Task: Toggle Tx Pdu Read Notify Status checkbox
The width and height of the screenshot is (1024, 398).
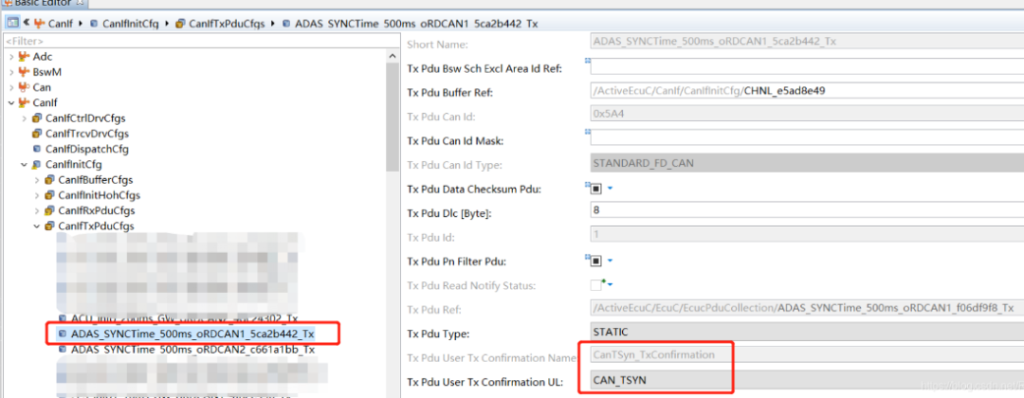Action: 595,284
